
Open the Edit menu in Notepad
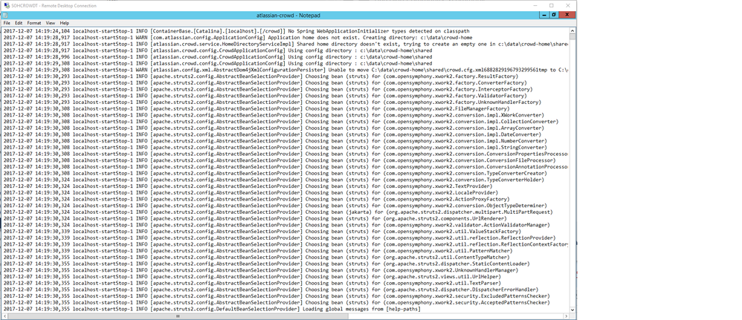coord(19,23)
